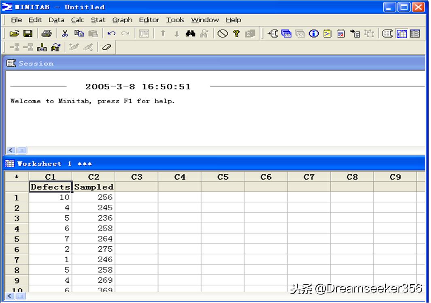Click the Sampled cell with value 275
431x303 pixels.
(x=93, y=249)
